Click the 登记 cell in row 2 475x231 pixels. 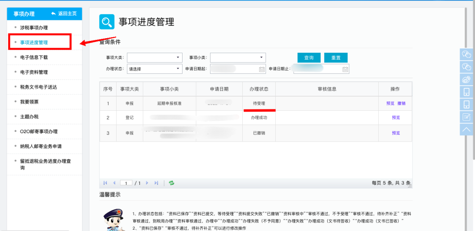[130, 118]
